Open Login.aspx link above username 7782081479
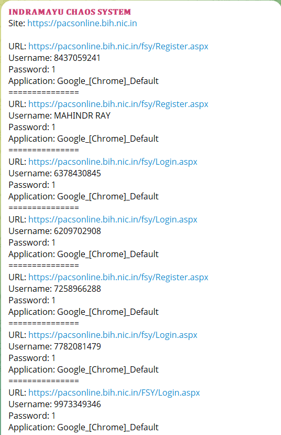Image resolution: width=281 pixels, height=435 pixels. 113,335
